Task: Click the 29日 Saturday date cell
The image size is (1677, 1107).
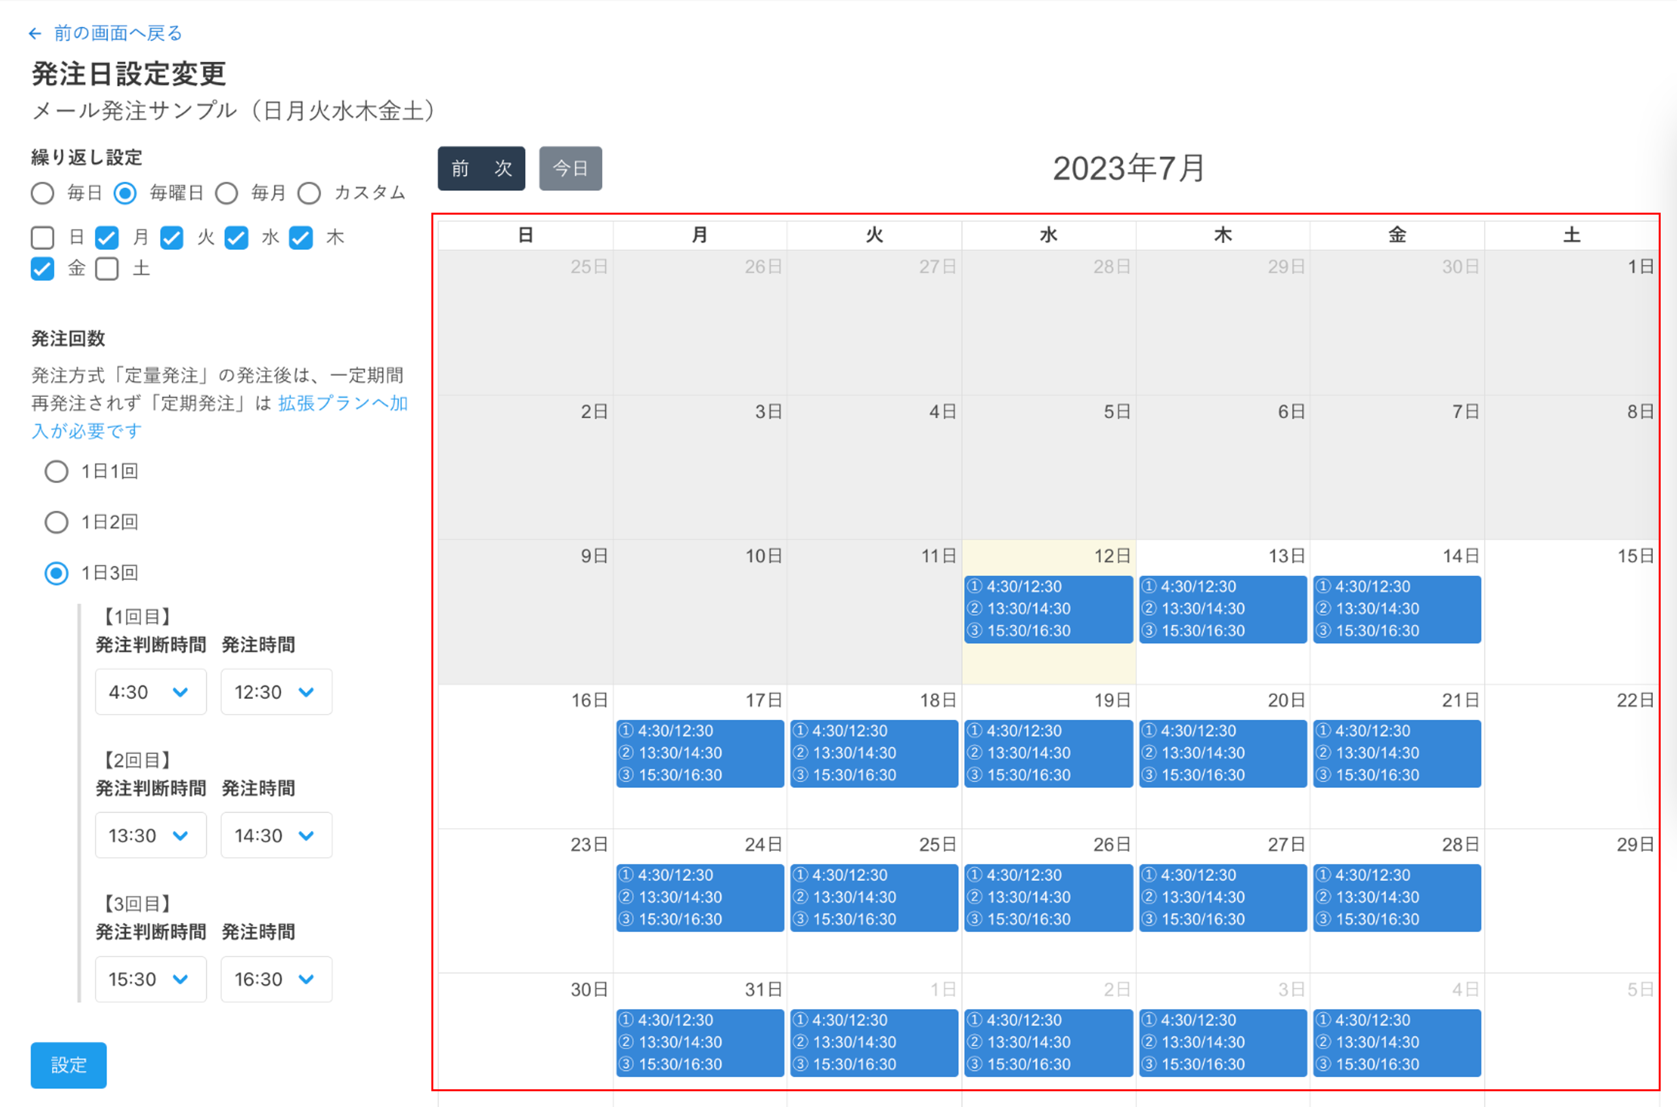Action: pos(1572,901)
